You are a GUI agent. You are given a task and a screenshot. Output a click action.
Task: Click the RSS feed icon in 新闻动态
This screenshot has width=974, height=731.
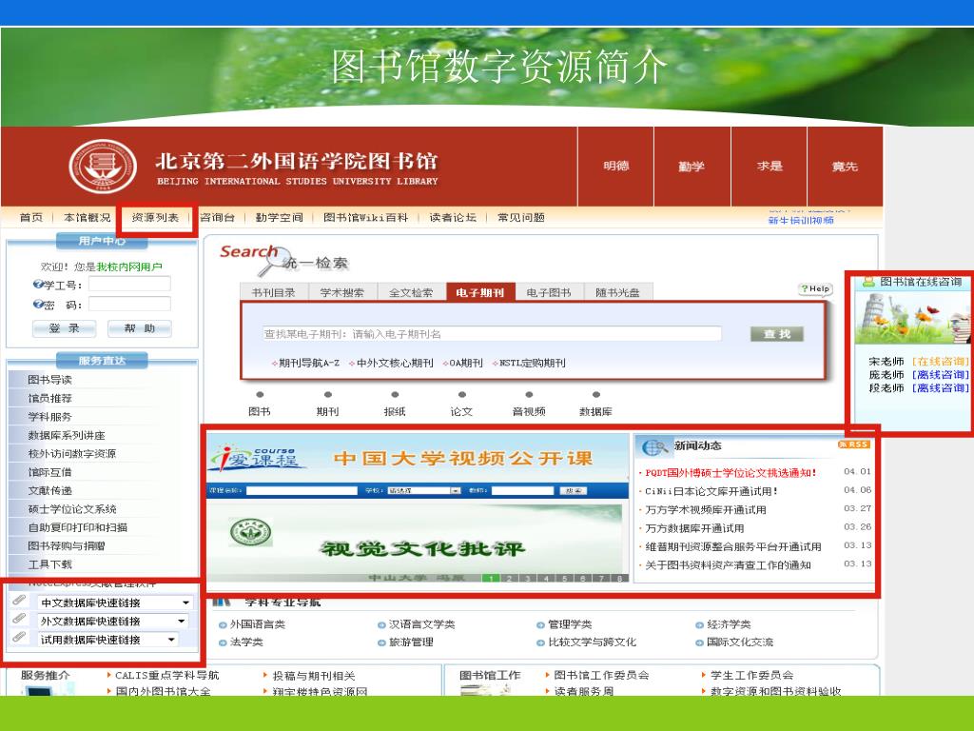tap(854, 445)
